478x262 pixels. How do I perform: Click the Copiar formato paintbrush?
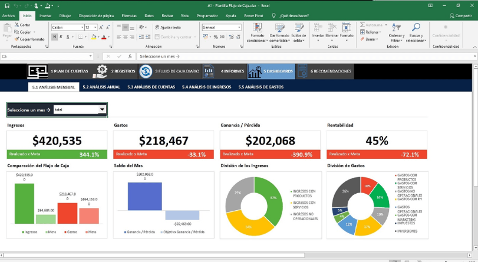pyautogui.click(x=17, y=39)
